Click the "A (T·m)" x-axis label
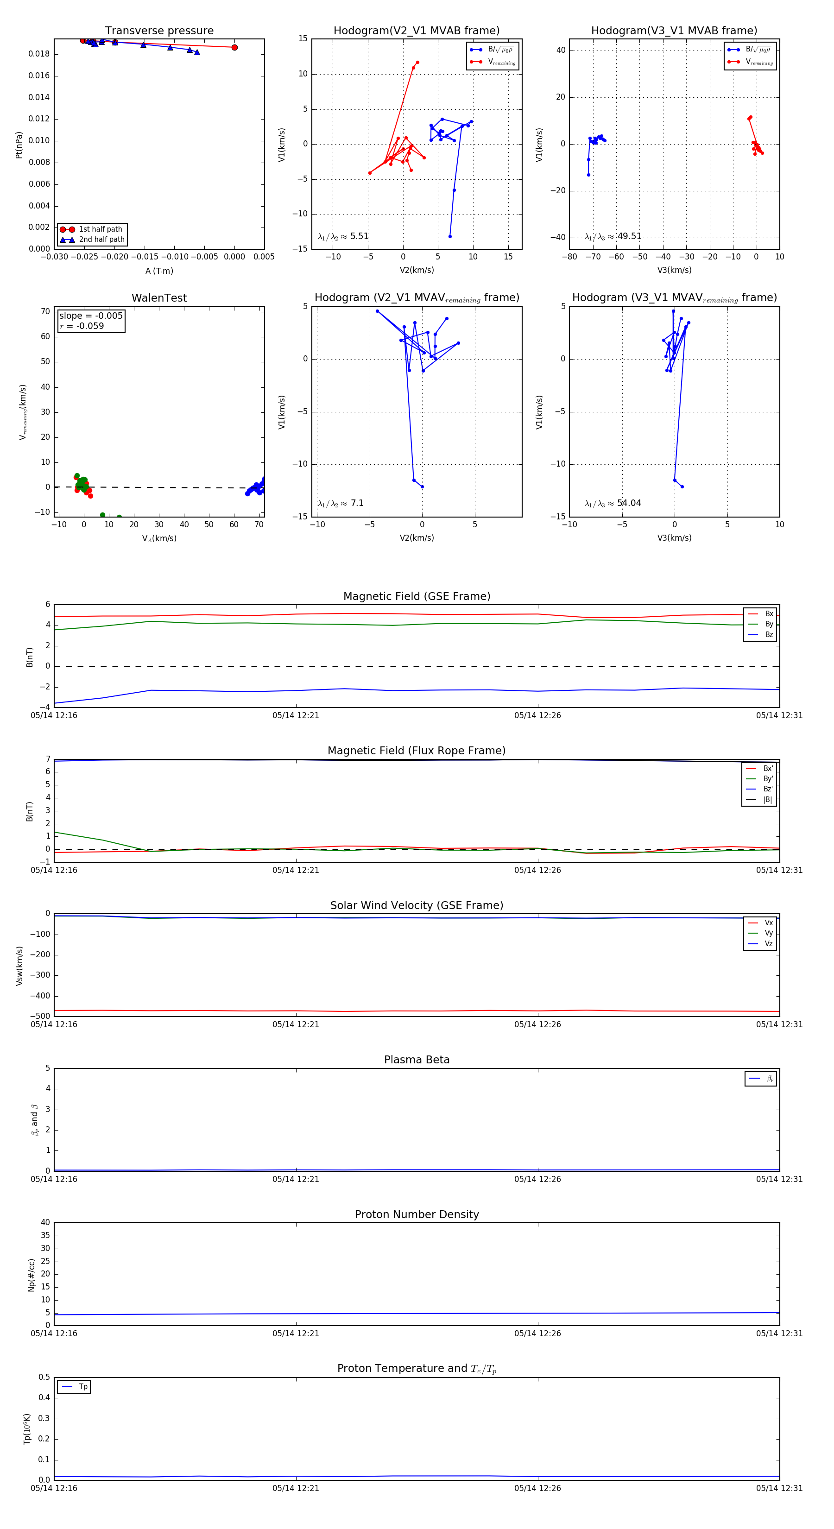The width and height of the screenshot is (834, 1529). pyautogui.click(x=159, y=271)
